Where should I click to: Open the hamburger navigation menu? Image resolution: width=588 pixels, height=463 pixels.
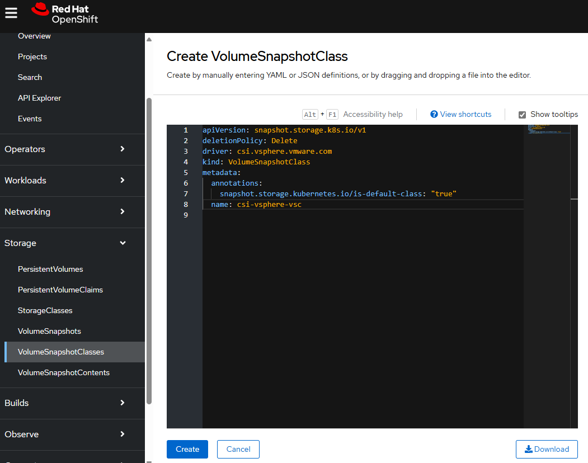(11, 13)
